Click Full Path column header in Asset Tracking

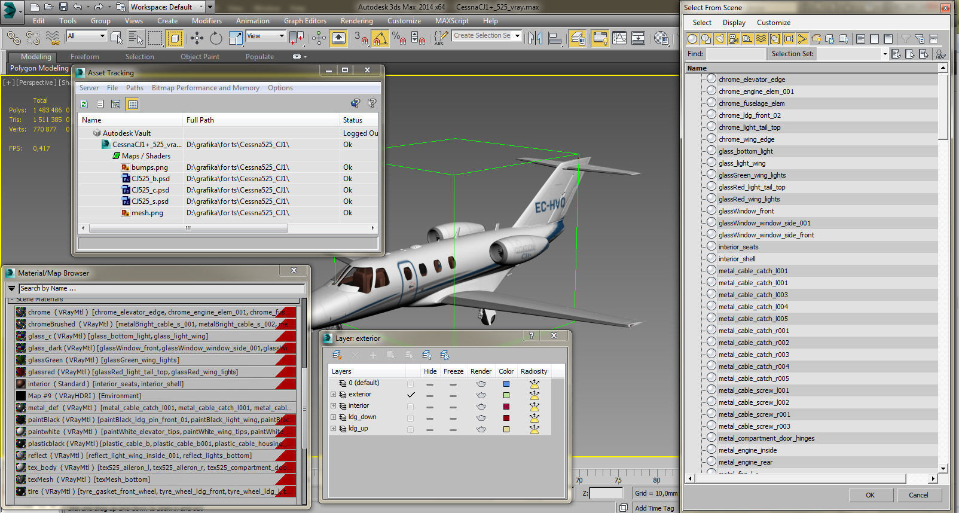click(261, 120)
